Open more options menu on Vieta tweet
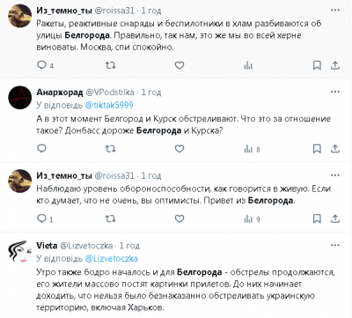The height and width of the screenshot is (318, 352). tap(335, 245)
